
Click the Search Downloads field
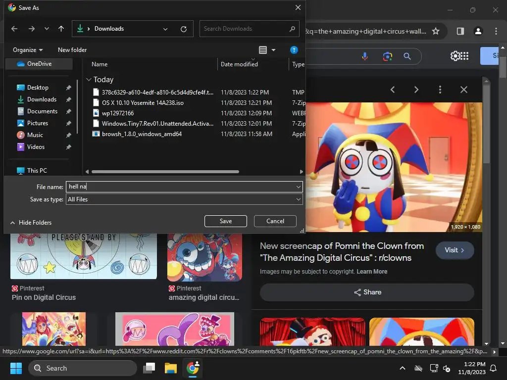tap(249, 29)
